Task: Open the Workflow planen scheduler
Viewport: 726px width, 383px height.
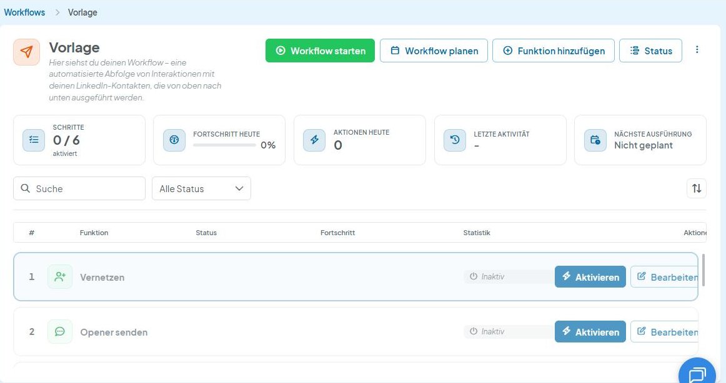Action: point(434,51)
